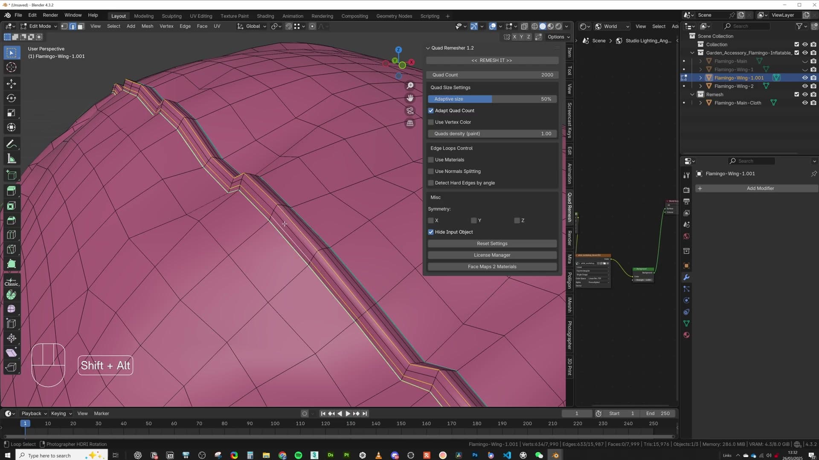Adjust the Adaptive size slider
This screenshot has width=819, height=460.
[492, 99]
